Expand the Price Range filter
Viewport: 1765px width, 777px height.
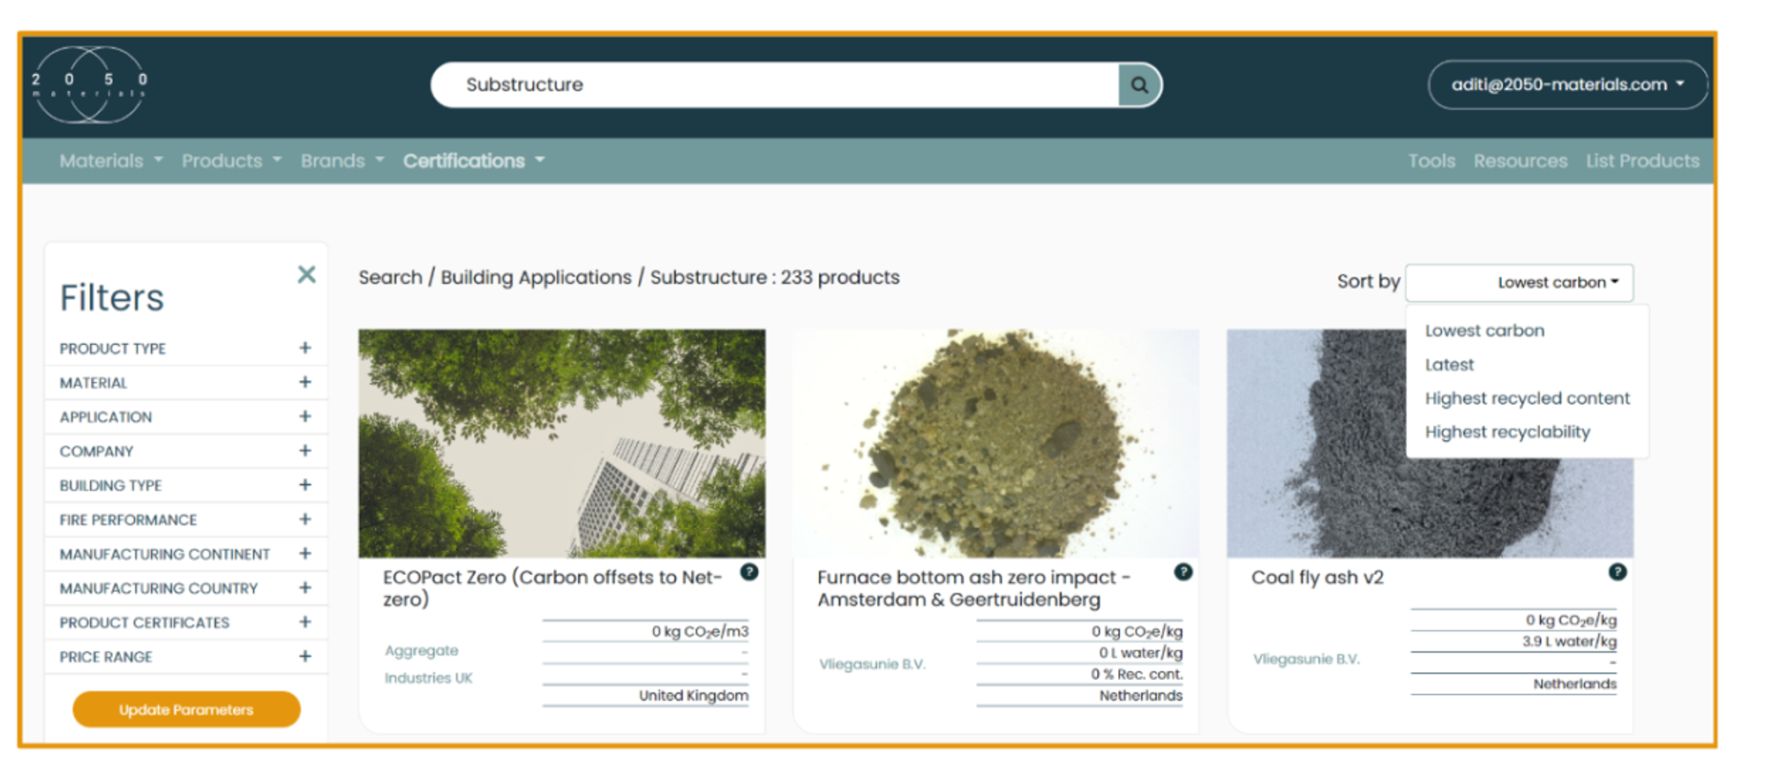pyautogui.click(x=304, y=657)
